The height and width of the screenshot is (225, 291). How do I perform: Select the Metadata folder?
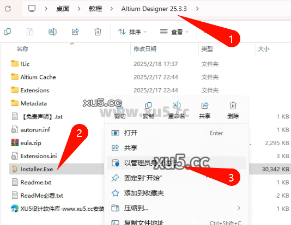pyautogui.click(x=34, y=103)
